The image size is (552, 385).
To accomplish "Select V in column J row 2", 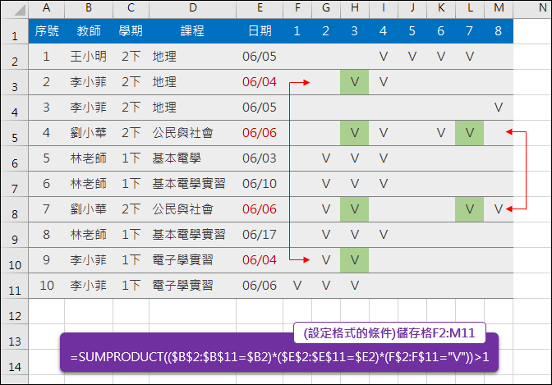I will 412,57.
